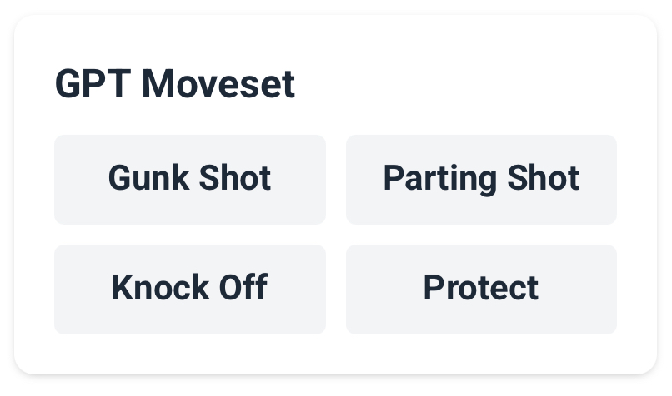Click the Parting Shot label text
This screenshot has height=396, width=672.
tap(481, 179)
